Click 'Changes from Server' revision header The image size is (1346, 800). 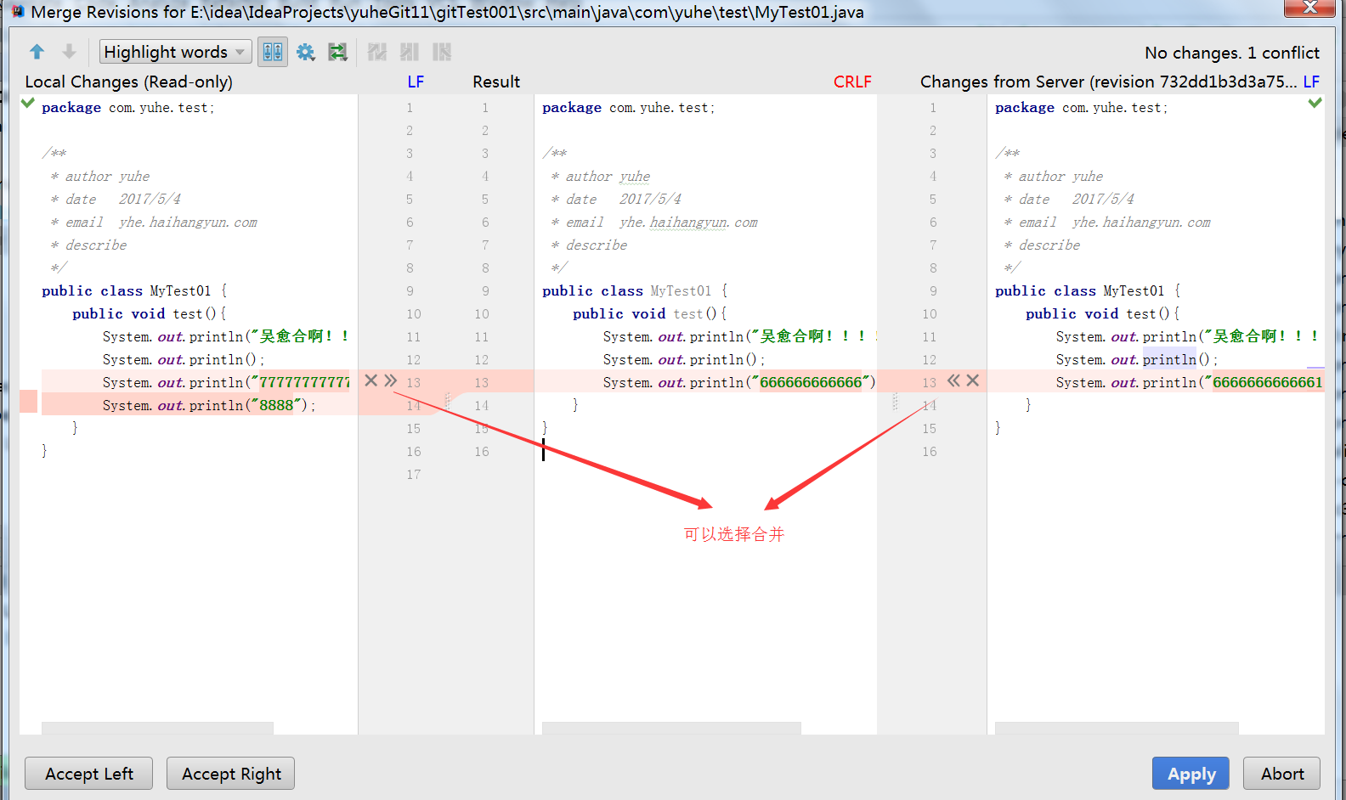click(1108, 82)
